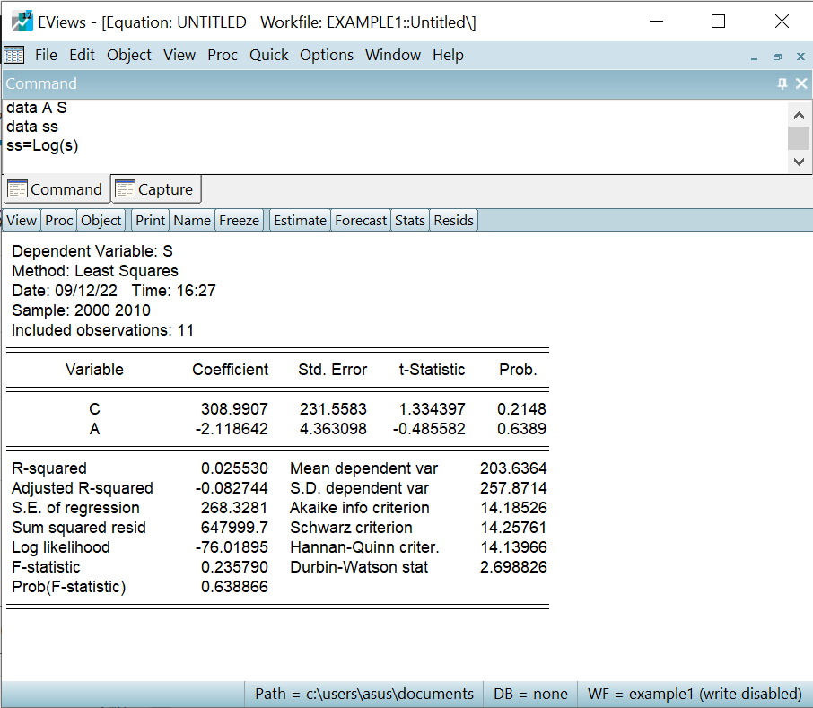Screen dimensions: 813x708
Task: Show residuals with the Resids button
Action: coord(453,220)
